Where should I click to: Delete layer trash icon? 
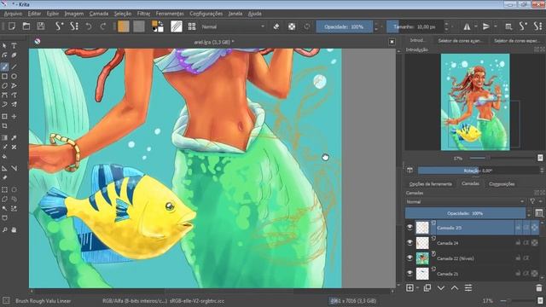pyautogui.click(x=539, y=288)
